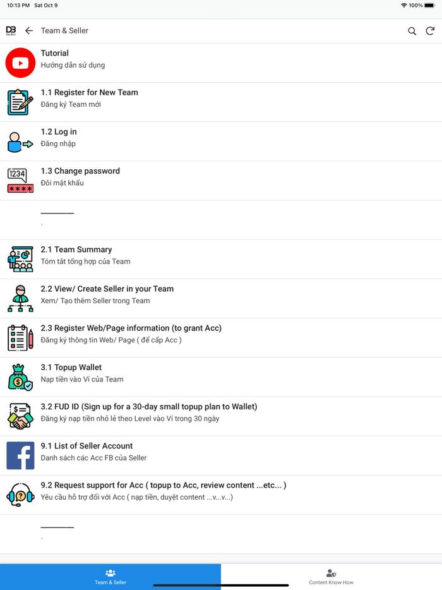
Task: Tap the money bag Topup Wallet icon
Action: click(20, 377)
